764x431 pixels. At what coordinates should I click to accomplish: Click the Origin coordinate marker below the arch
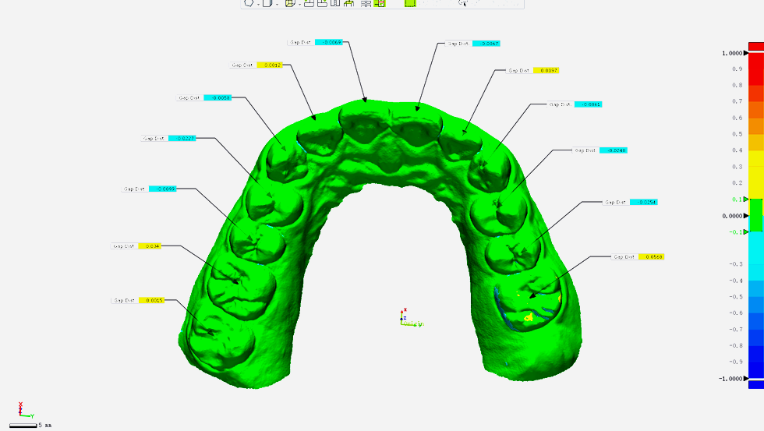405,318
